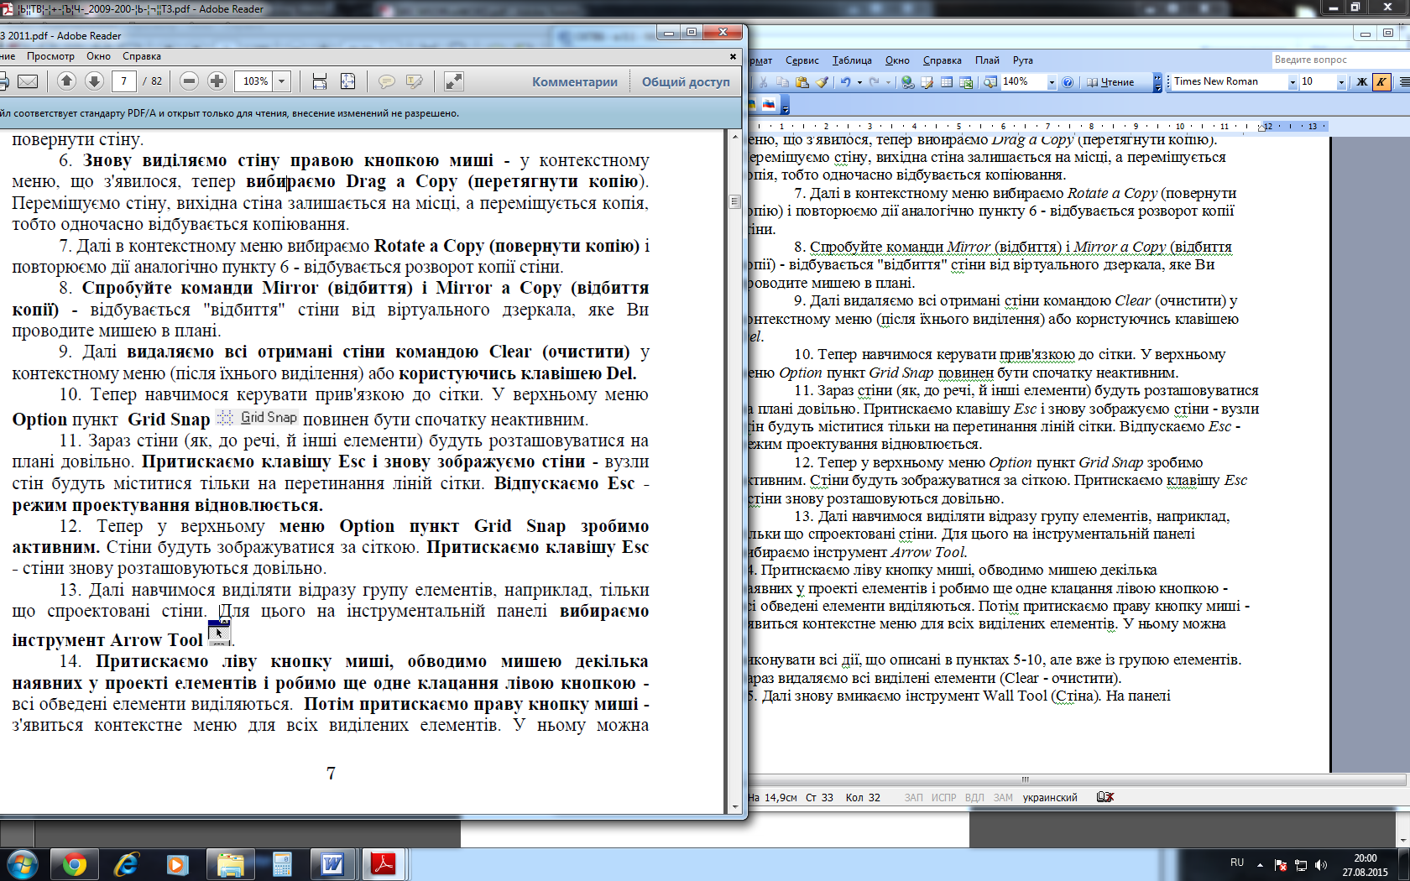The image size is (1410, 881).
Task: Toggle ИСПР track changes in status bar
Action: (x=943, y=797)
